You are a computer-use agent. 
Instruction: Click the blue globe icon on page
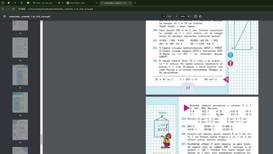pos(230,55)
